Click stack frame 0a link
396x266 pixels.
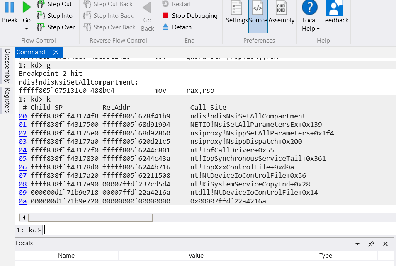coord(22,201)
